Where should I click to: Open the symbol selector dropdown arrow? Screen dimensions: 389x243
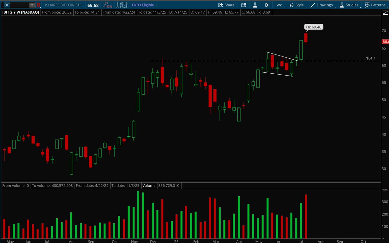(32, 5)
